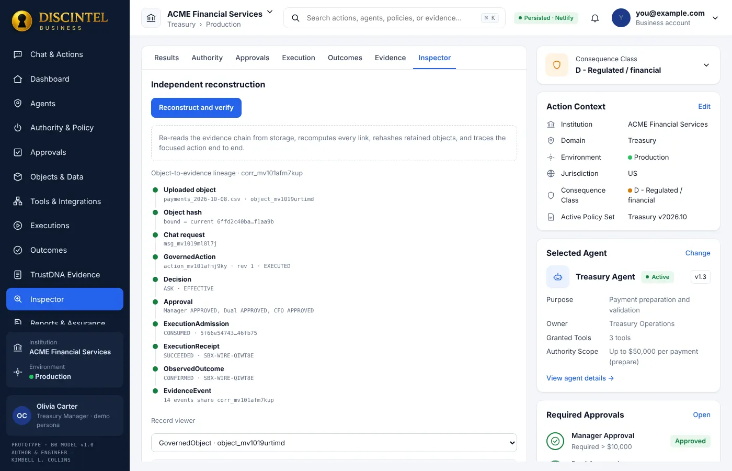Open the Outcomes check-circle icon in the sidebar
This screenshot has width=732, height=471.
[x=18, y=250]
